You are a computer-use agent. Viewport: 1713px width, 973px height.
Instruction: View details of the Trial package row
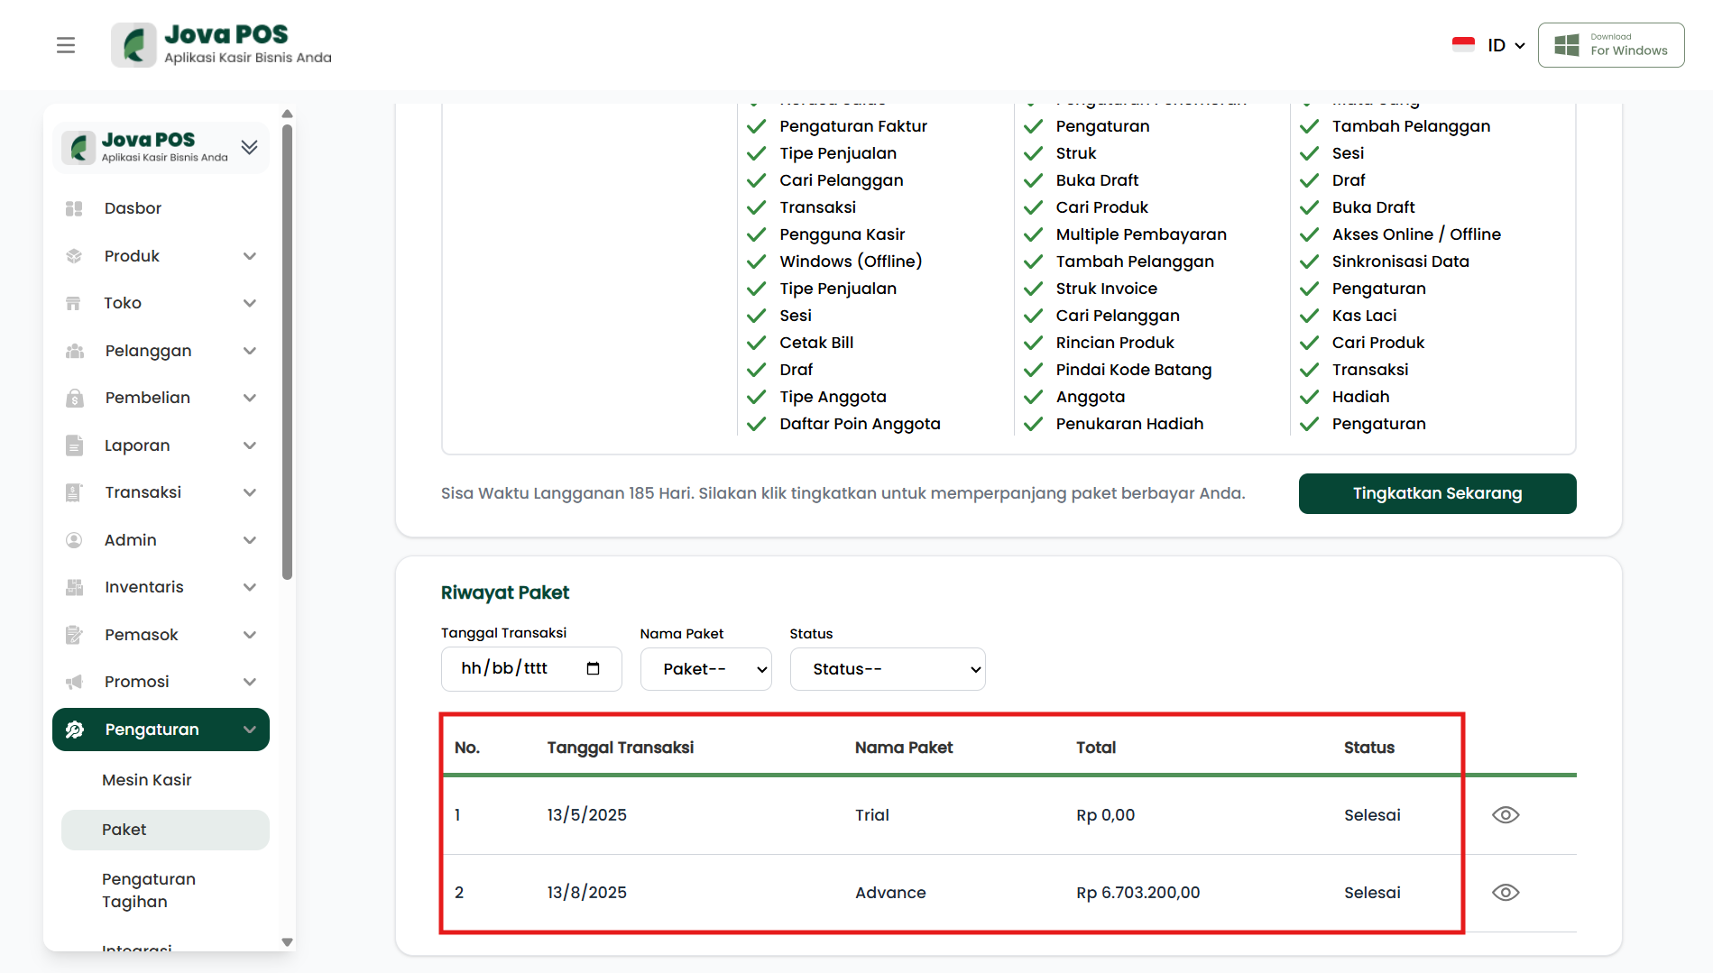tap(1506, 815)
